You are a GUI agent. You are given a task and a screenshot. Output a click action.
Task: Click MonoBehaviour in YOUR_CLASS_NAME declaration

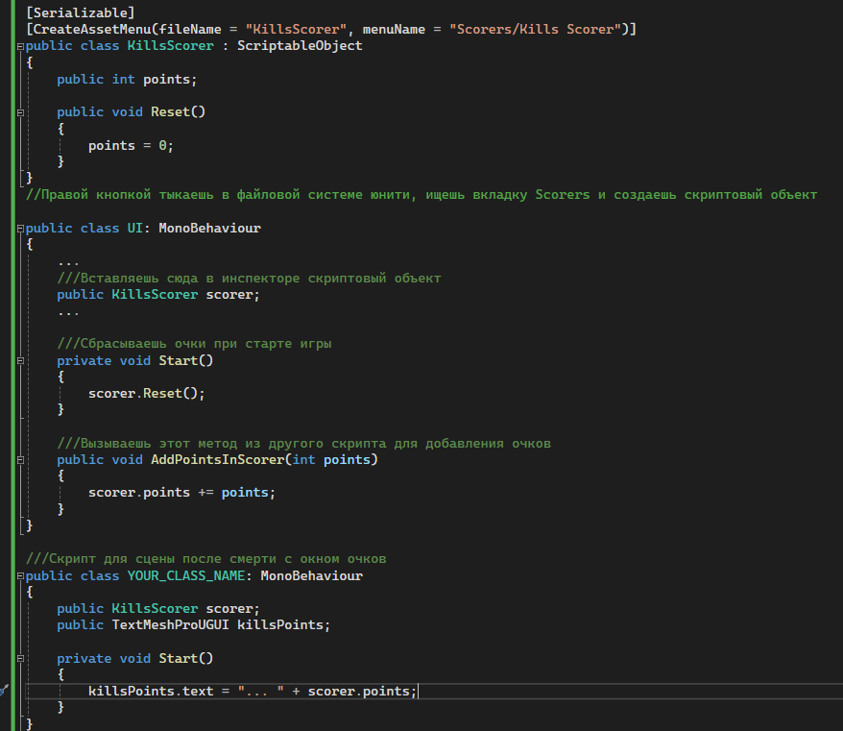click(x=312, y=576)
